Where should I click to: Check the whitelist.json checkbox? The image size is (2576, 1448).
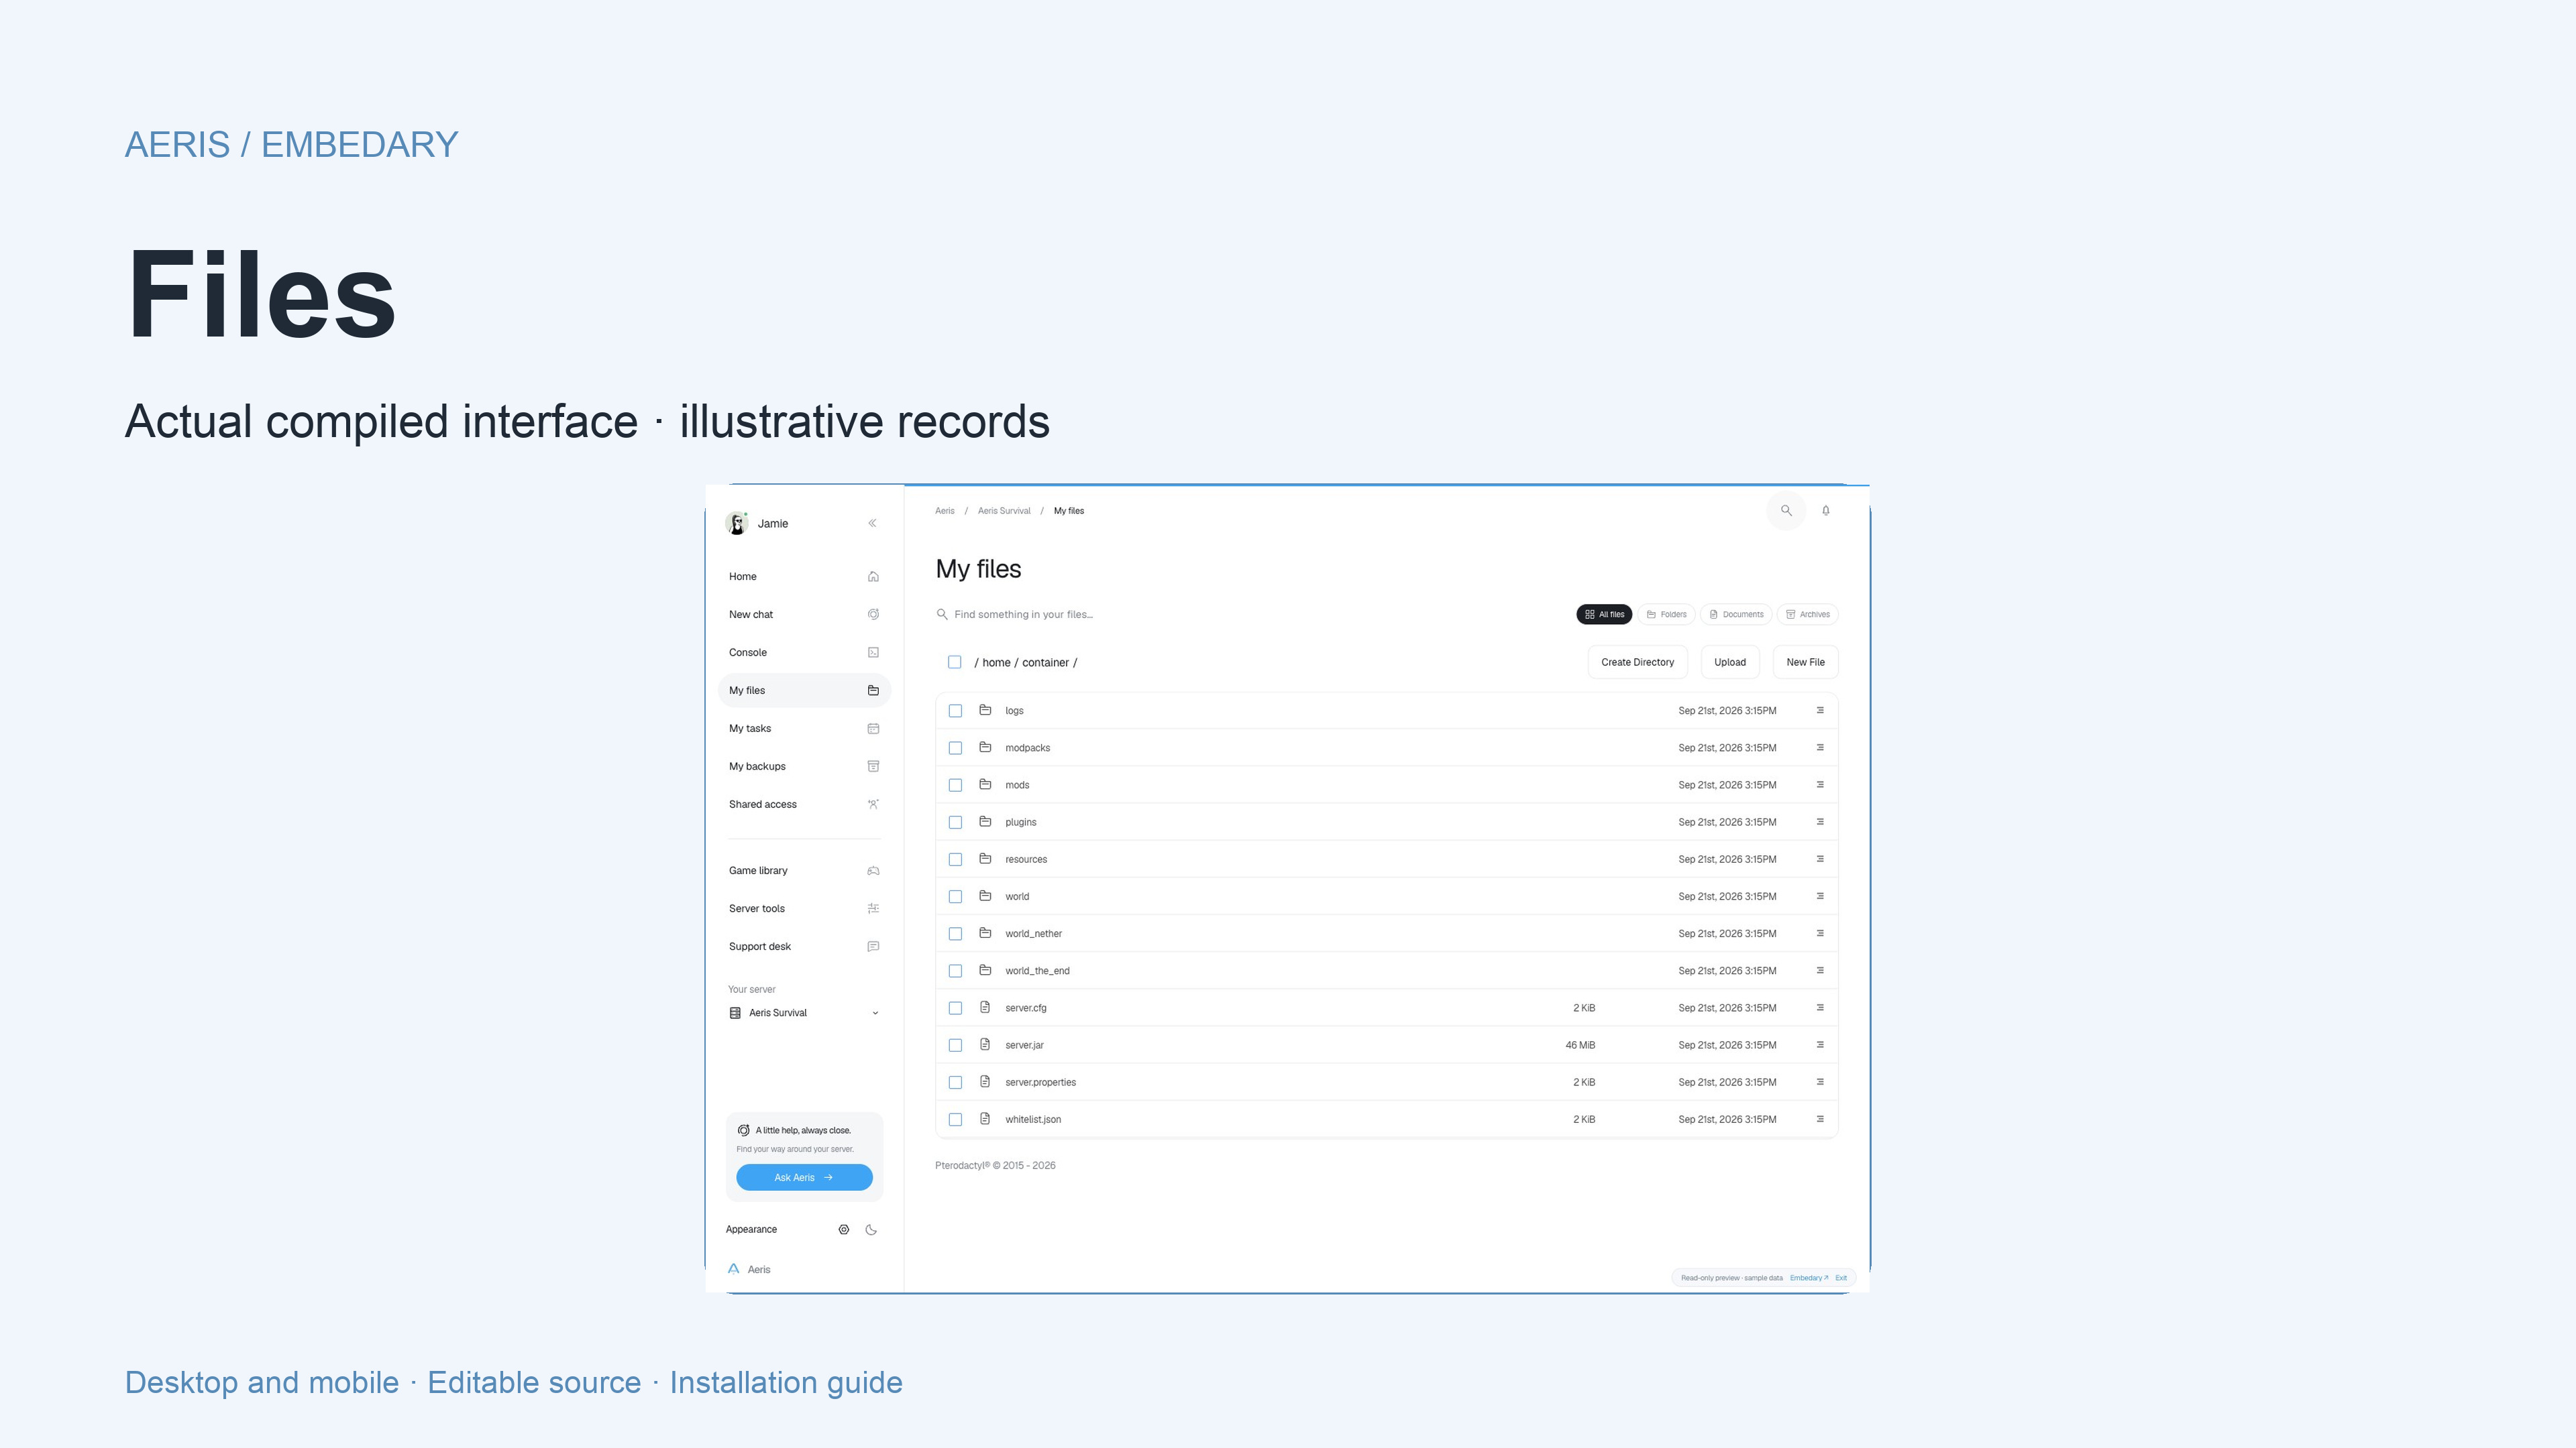[956, 1120]
